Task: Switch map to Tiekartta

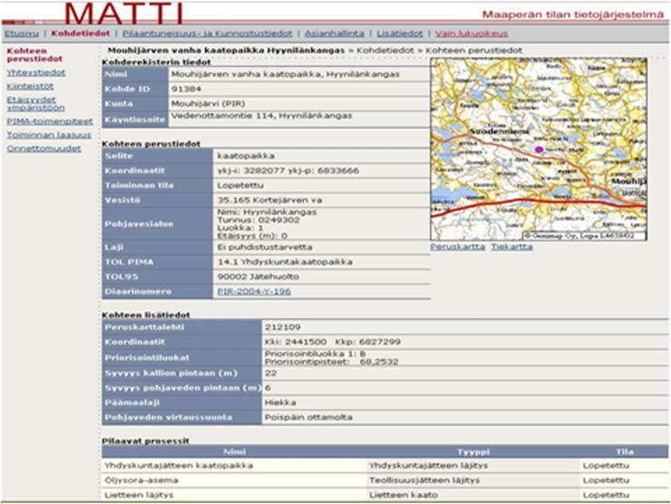Action: 511,247
